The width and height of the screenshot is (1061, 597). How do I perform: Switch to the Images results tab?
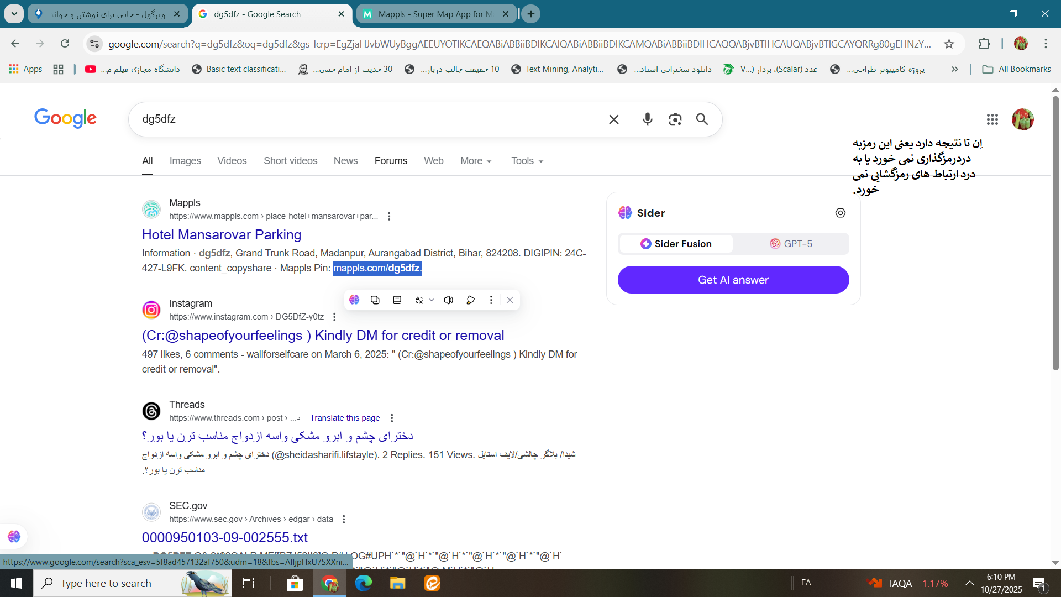pos(185,161)
